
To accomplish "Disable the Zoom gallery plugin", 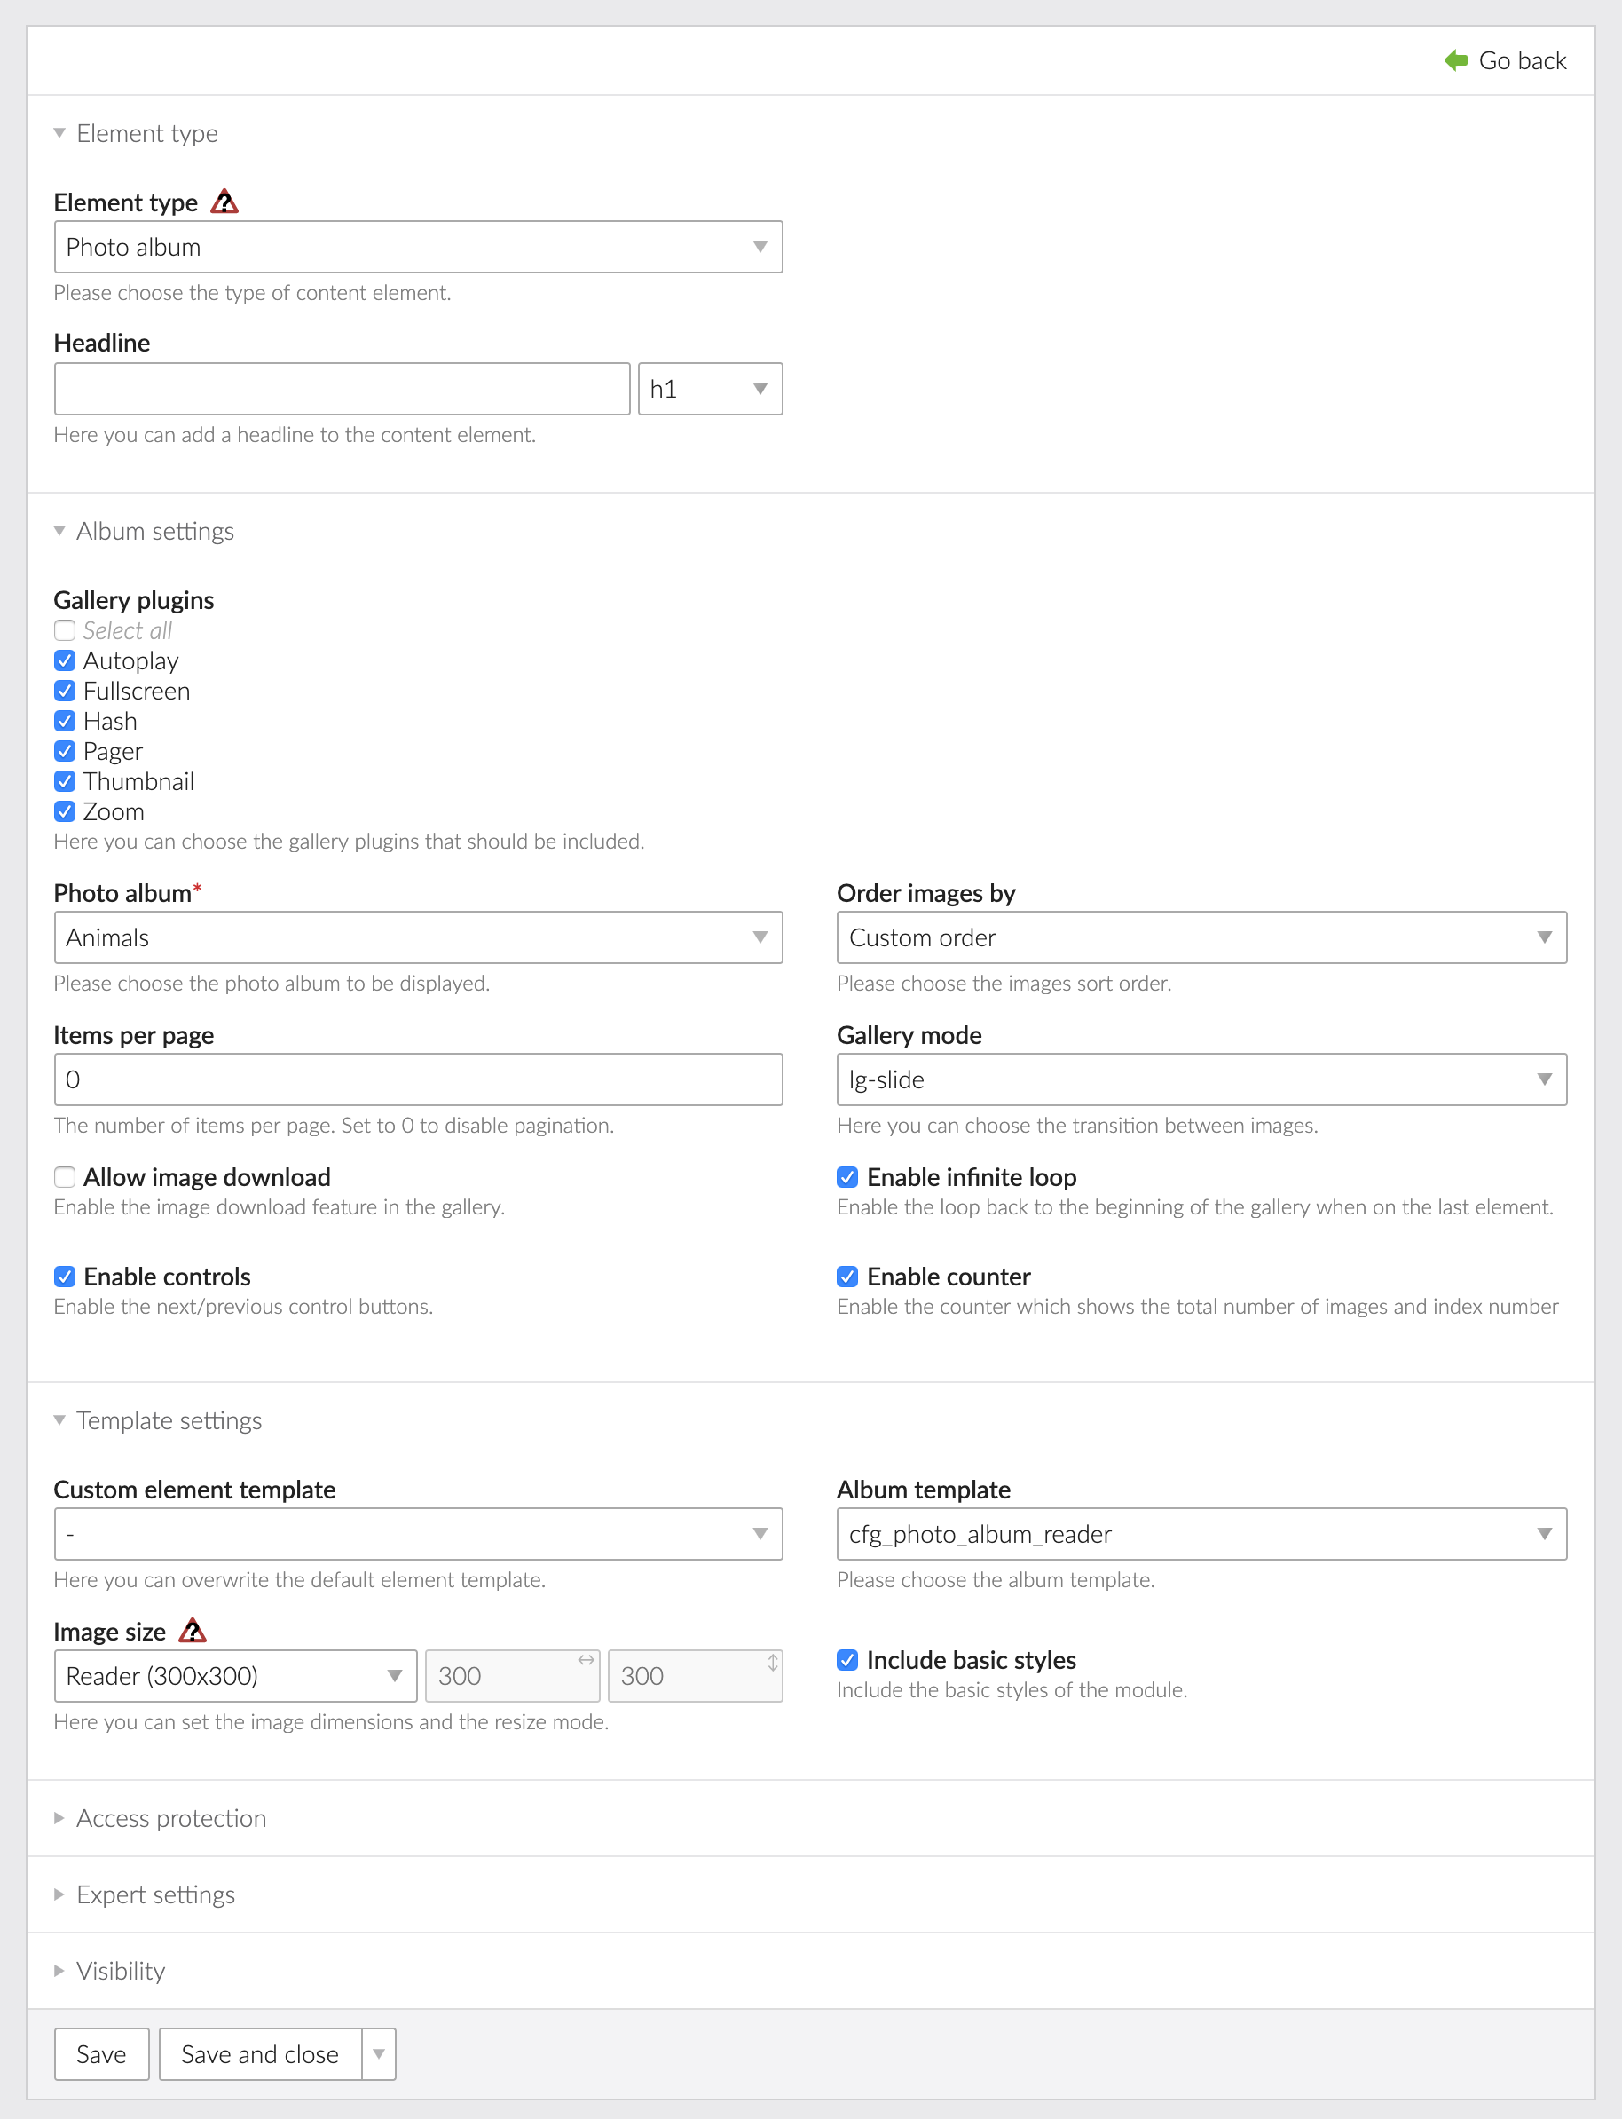I will click(x=64, y=811).
